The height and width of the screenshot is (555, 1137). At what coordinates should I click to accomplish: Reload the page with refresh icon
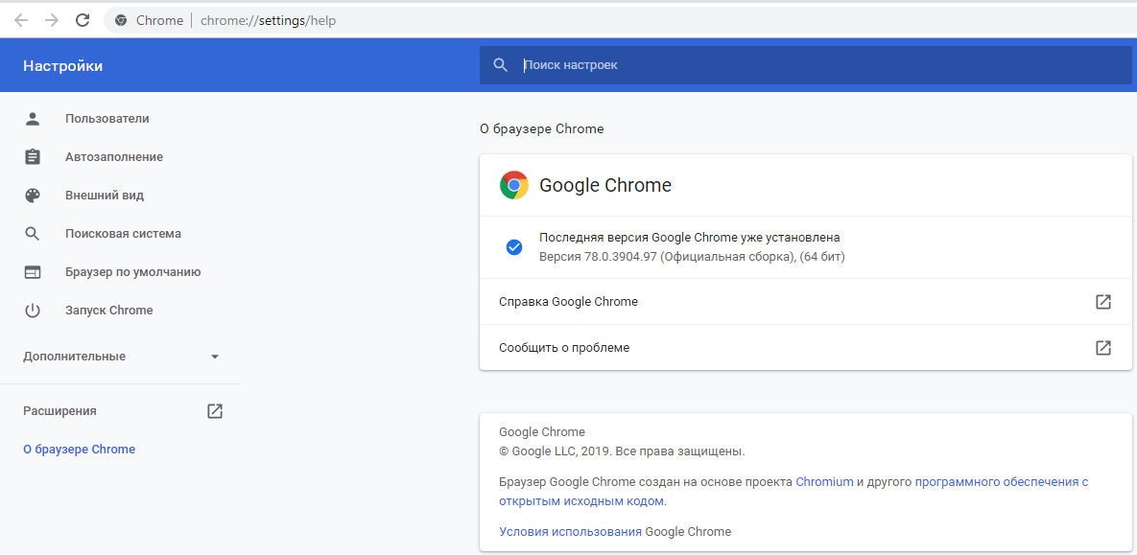coord(83,20)
